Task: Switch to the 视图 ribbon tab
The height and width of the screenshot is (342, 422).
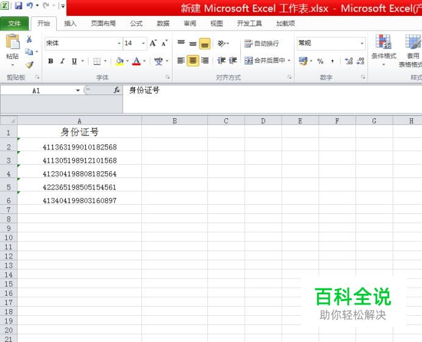Action: pyautogui.click(x=216, y=24)
